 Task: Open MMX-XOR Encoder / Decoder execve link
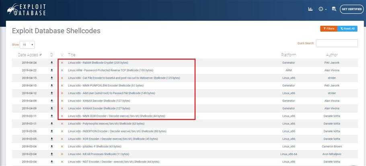pyautogui.click(x=117, y=116)
